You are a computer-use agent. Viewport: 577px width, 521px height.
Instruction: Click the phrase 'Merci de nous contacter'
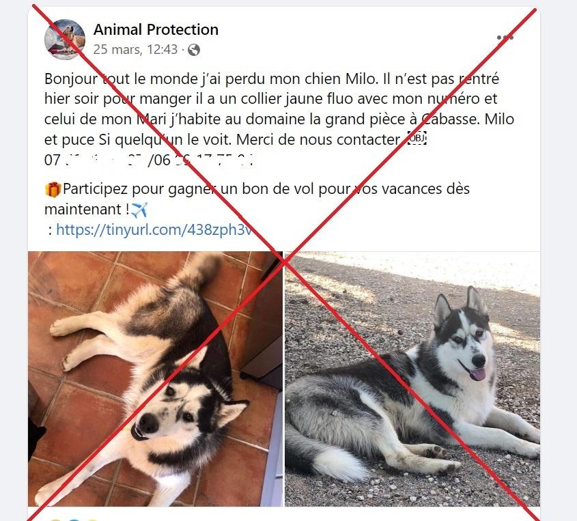(x=318, y=139)
